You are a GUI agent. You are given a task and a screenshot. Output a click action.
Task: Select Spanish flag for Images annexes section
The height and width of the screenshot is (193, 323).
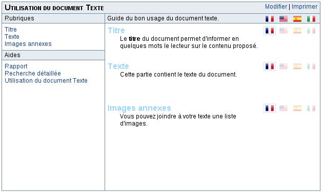297,108
